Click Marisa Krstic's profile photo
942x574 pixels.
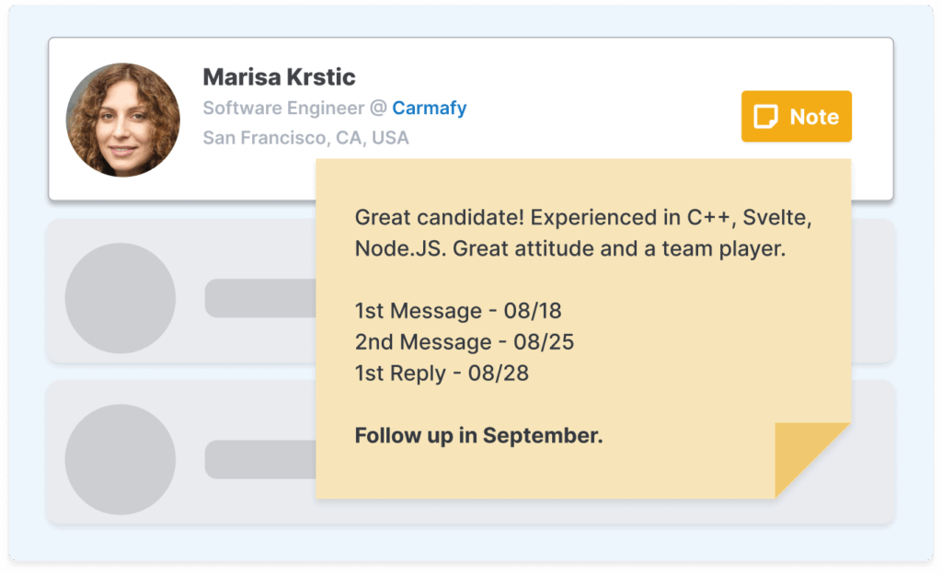click(122, 120)
